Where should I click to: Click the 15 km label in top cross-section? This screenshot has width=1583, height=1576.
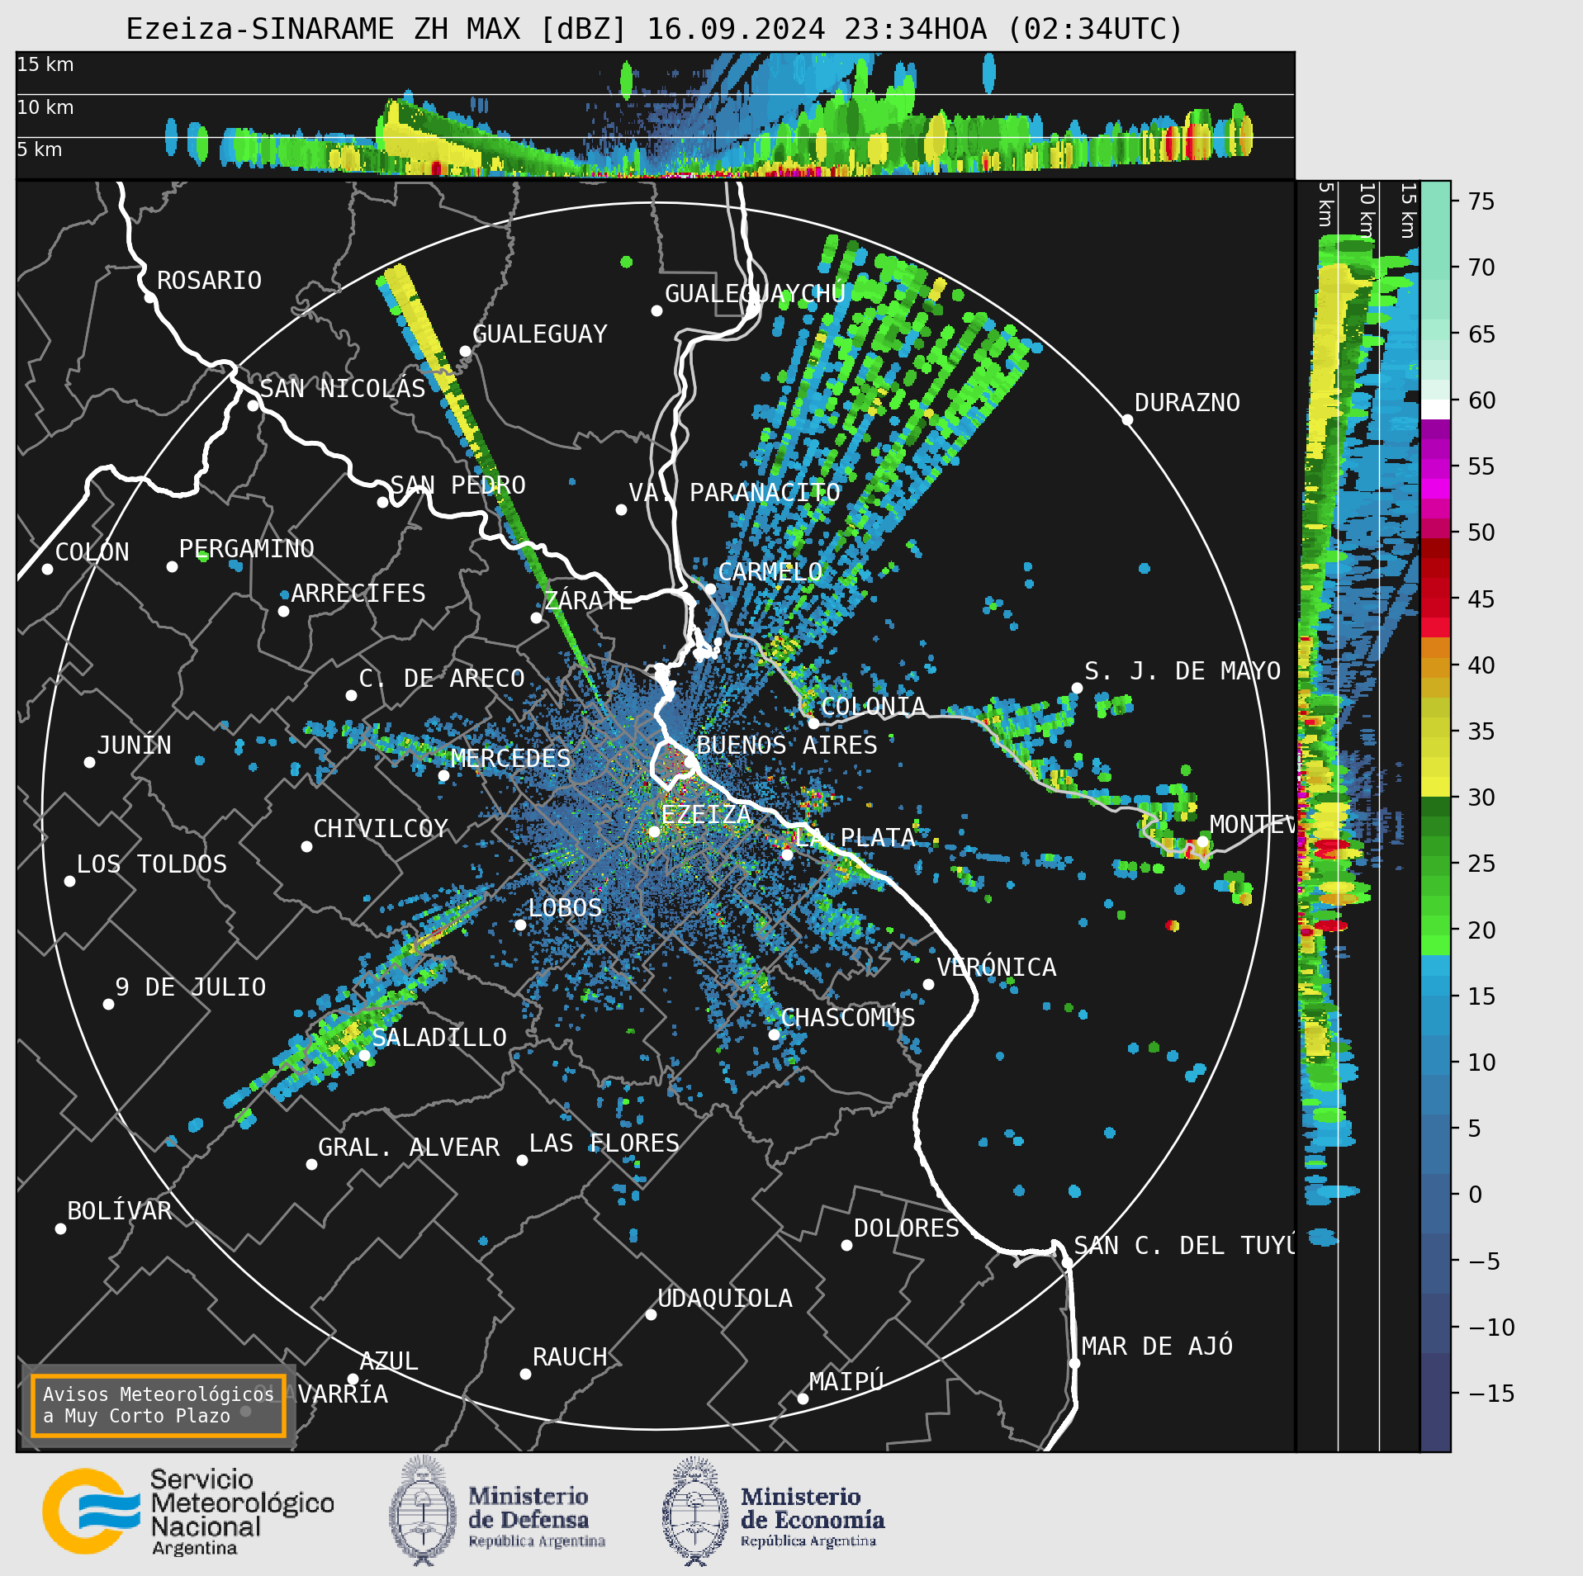click(45, 64)
